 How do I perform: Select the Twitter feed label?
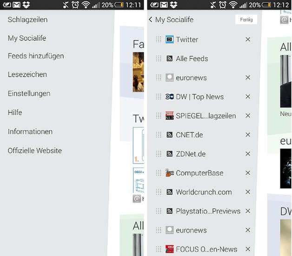187,39
